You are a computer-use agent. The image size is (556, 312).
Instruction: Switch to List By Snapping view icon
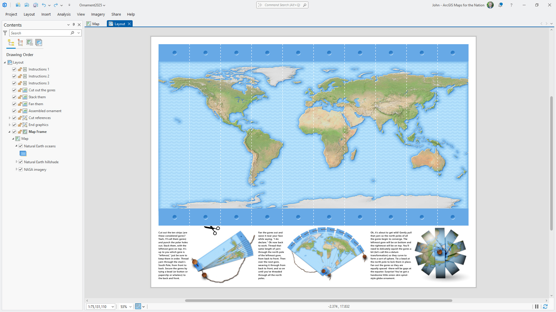tap(20, 42)
